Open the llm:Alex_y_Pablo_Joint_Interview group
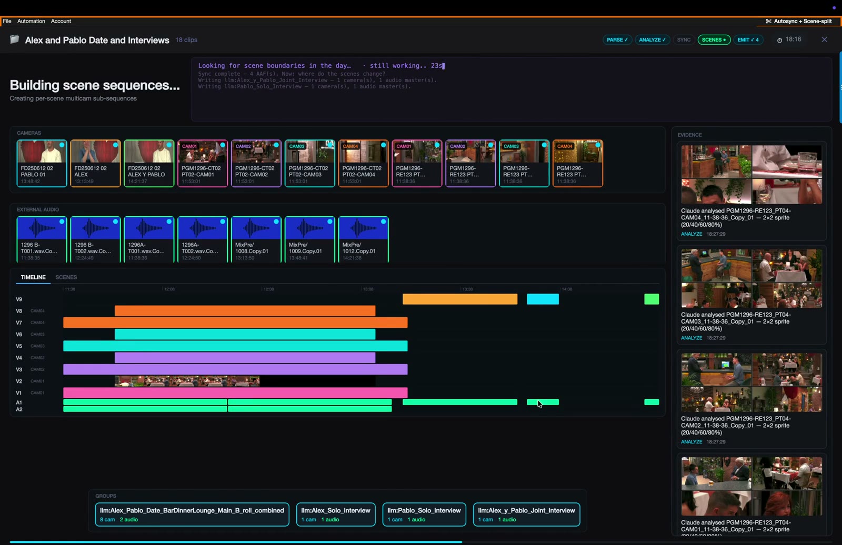Screen dimensions: 842x545 click(x=527, y=514)
